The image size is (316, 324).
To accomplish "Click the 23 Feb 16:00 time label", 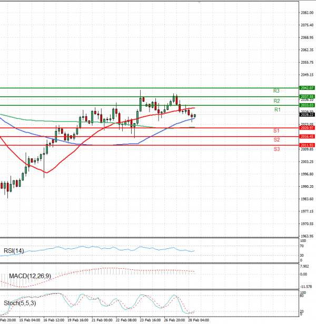I will click(x=150, y=320).
